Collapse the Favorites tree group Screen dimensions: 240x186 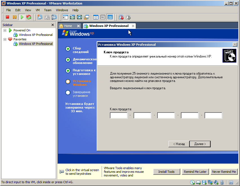(5, 39)
